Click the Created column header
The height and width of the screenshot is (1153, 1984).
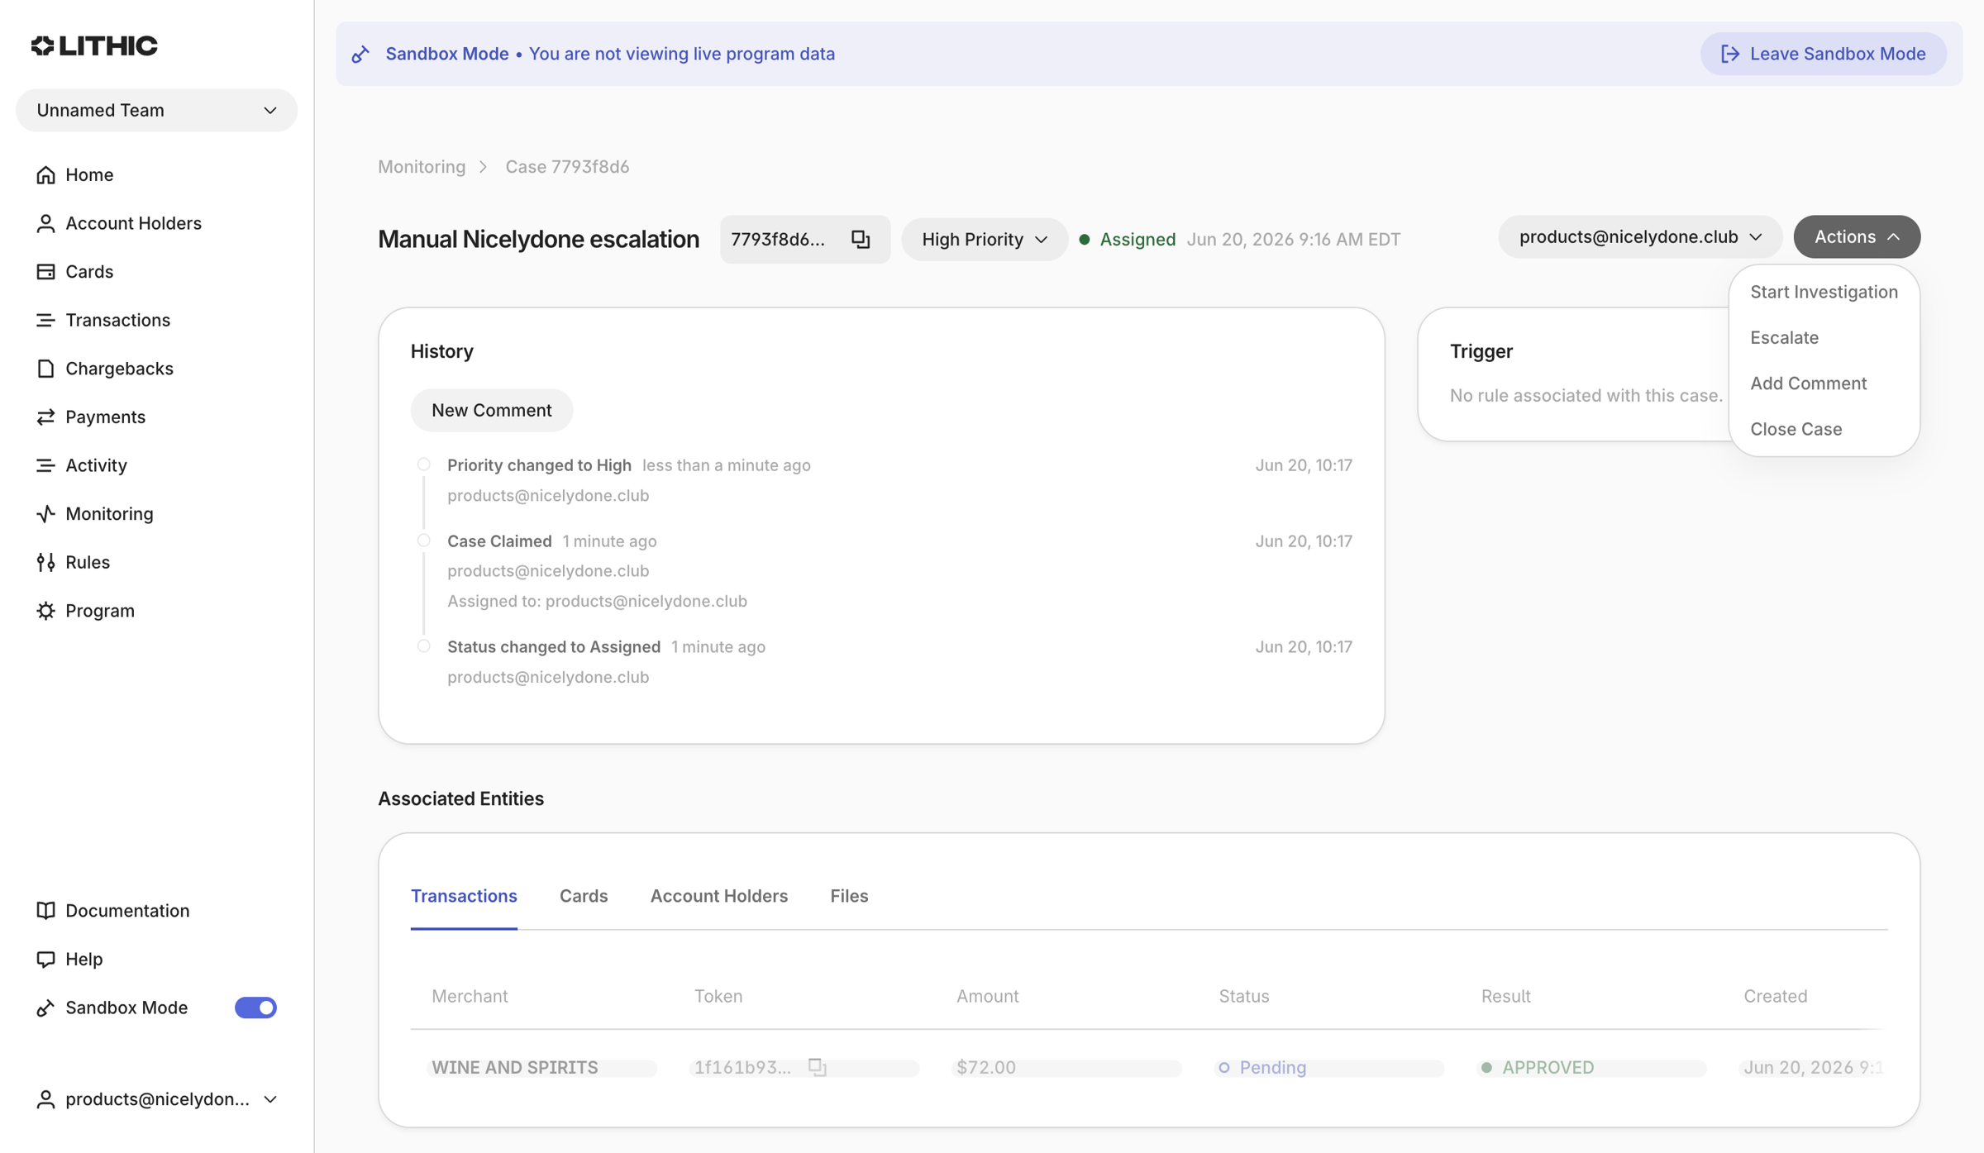coord(1775,996)
